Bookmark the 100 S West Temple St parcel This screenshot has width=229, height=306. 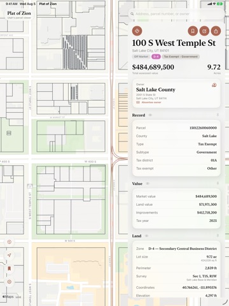click(193, 31)
